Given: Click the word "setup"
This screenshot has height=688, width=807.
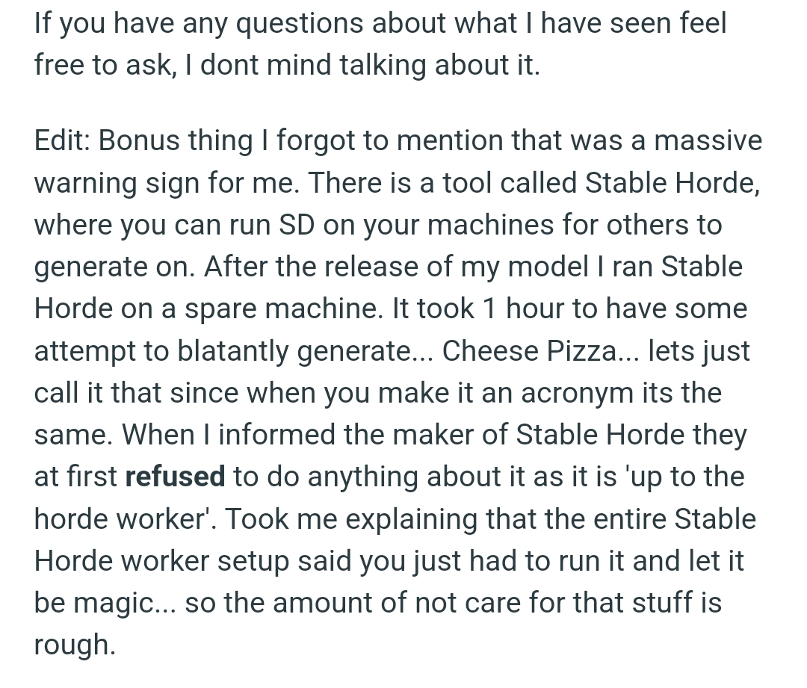Looking at the screenshot, I should [x=253, y=560].
